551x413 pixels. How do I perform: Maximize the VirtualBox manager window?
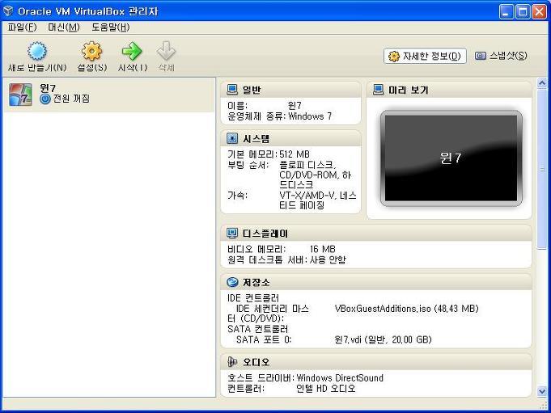523,12
